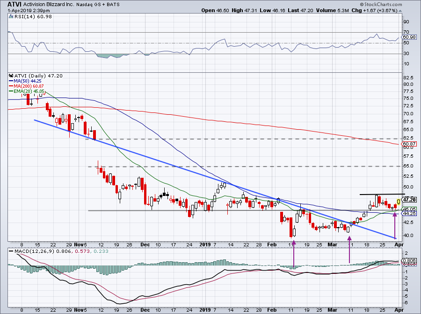Click the 30 level on RSI axis
This screenshot has height=314, width=421.
point(406,54)
